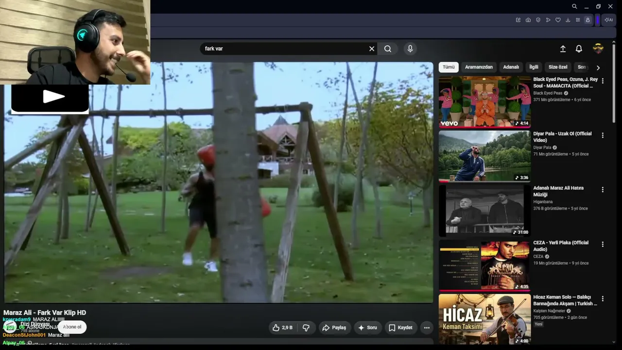Open the Kalpten Nağmeler channel name
The height and width of the screenshot is (350, 622).
(x=549, y=311)
